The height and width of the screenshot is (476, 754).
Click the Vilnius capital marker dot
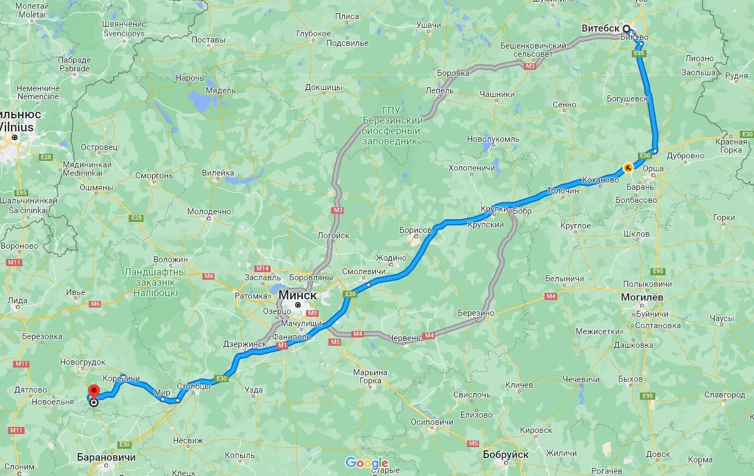pyautogui.click(x=15, y=137)
